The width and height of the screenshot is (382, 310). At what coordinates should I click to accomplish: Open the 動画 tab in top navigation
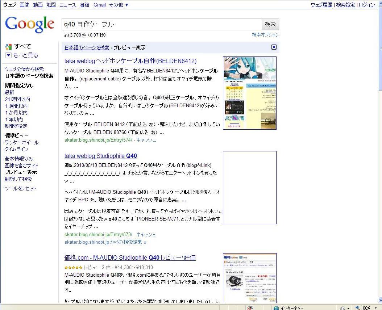38,5
